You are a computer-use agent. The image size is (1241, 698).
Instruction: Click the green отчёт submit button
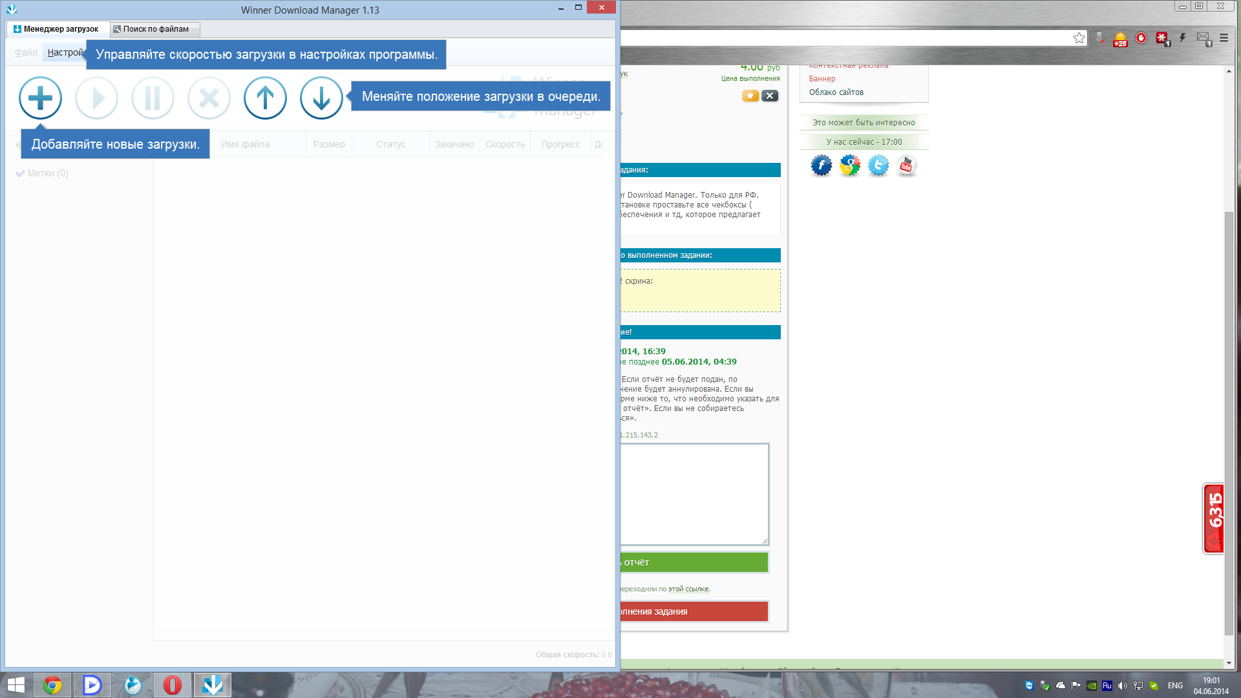click(x=694, y=562)
